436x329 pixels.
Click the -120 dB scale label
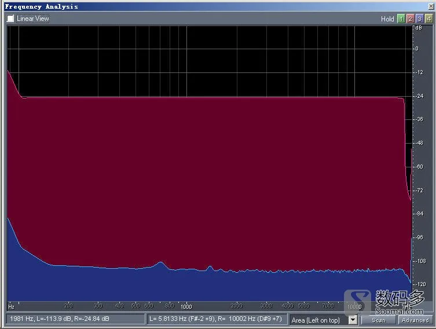(x=421, y=284)
